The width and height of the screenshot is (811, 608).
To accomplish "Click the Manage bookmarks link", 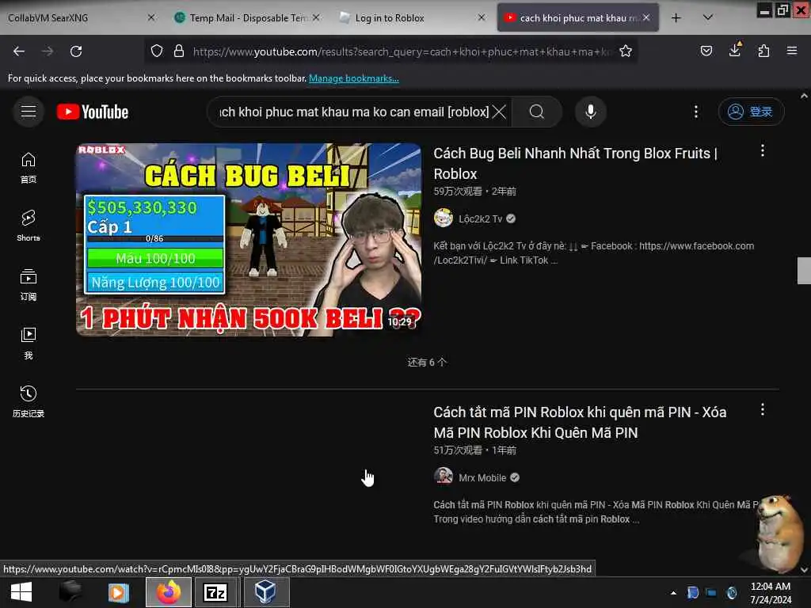I will coord(354,78).
